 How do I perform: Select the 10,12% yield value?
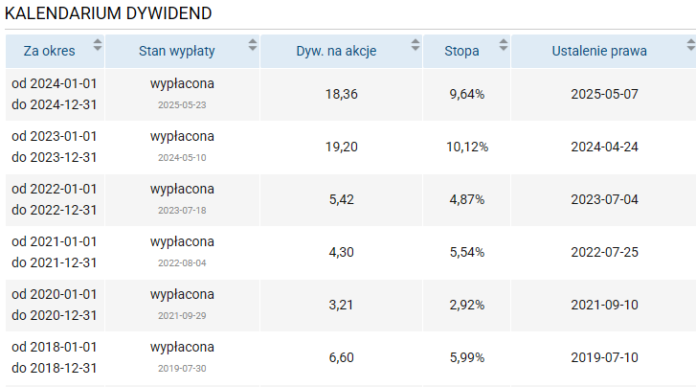pyautogui.click(x=467, y=147)
